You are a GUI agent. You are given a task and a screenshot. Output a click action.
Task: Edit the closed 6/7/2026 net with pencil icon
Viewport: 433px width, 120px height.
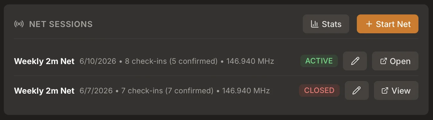pos(357,90)
